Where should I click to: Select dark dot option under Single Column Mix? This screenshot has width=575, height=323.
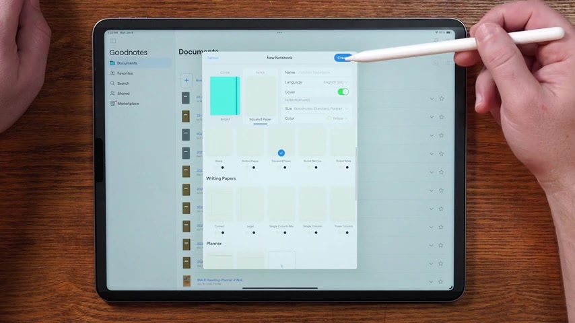point(285,233)
